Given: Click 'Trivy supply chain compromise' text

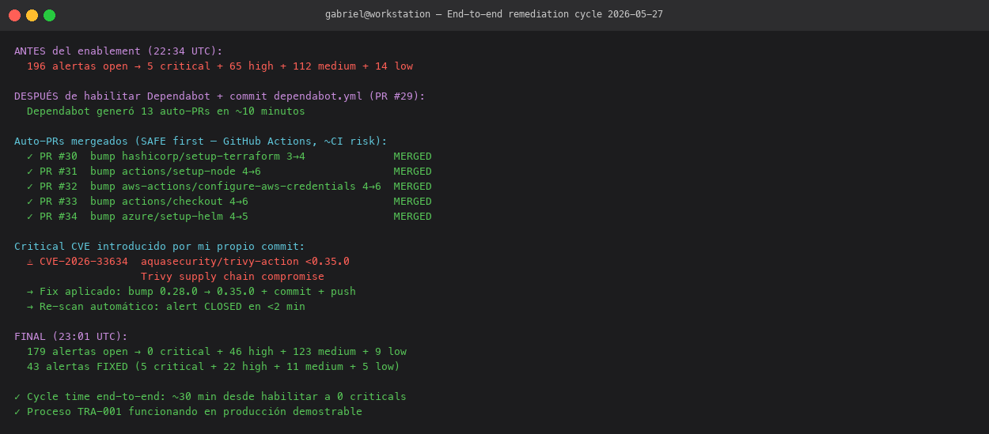Looking at the screenshot, I should click(233, 277).
